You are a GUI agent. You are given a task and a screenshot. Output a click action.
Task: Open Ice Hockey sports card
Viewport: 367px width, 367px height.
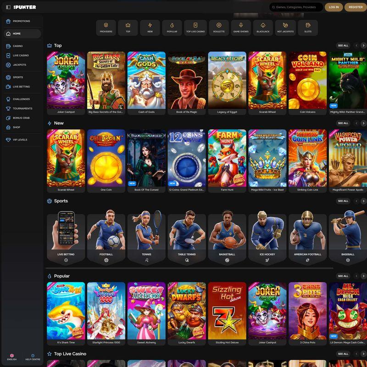[x=267, y=237]
